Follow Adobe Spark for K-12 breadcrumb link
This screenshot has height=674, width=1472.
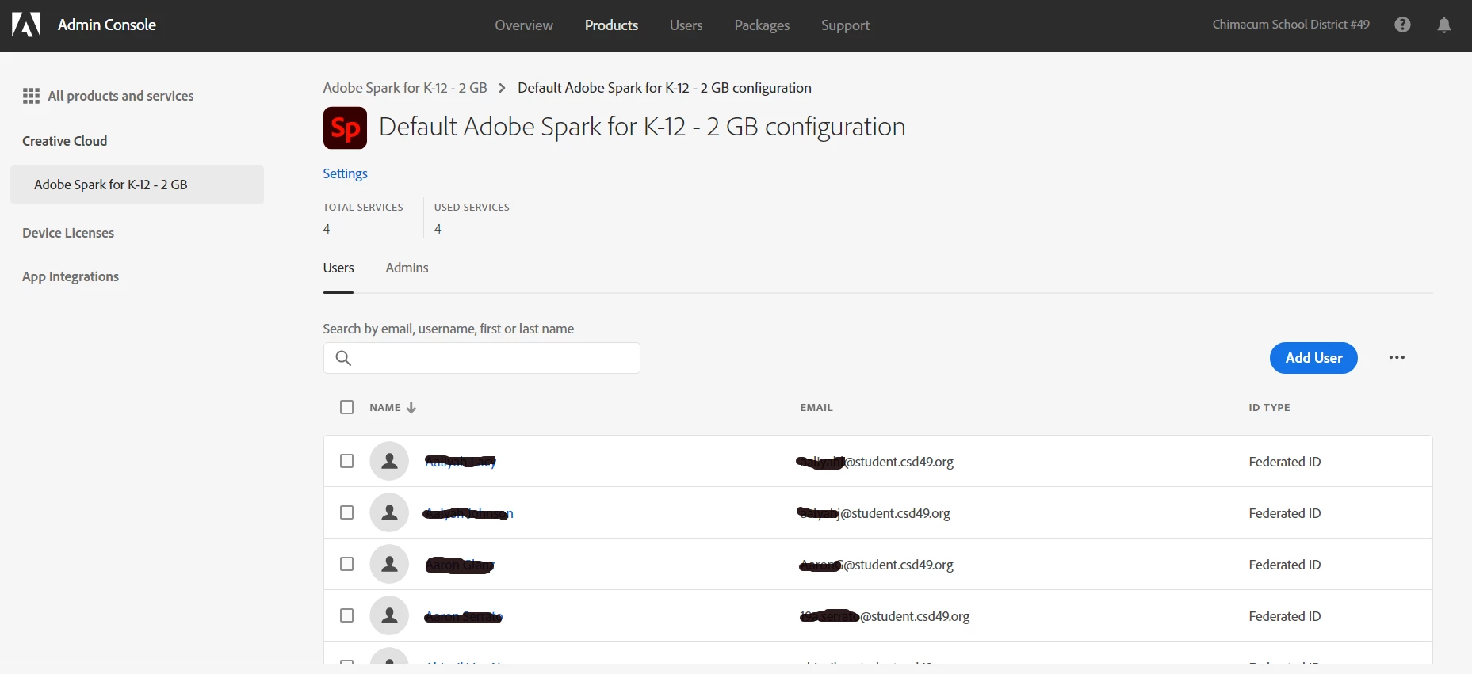coord(405,88)
